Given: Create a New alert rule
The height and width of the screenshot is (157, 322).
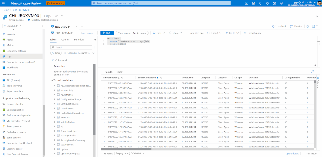Looking at the screenshot, I should (x=194, y=33).
